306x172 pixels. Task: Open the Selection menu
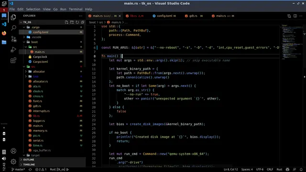tap(33, 9)
